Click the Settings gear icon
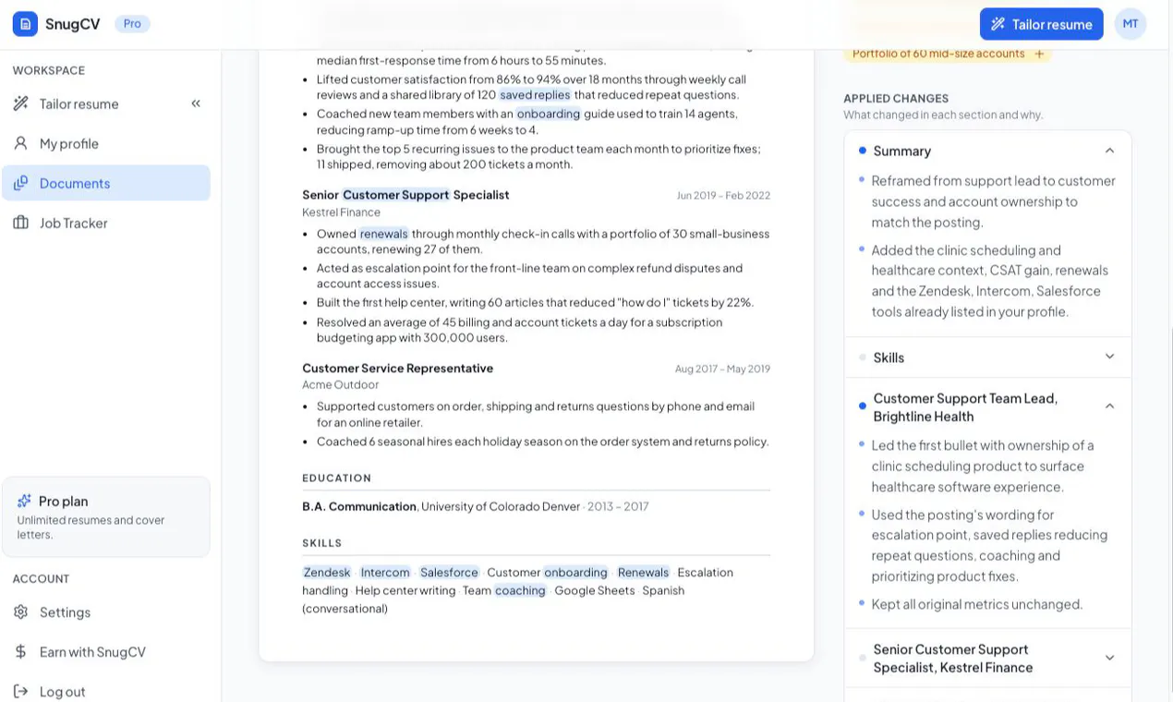The height and width of the screenshot is (702, 1173). click(20, 612)
